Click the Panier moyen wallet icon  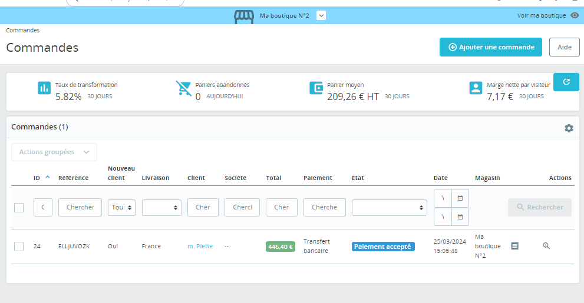(316, 88)
